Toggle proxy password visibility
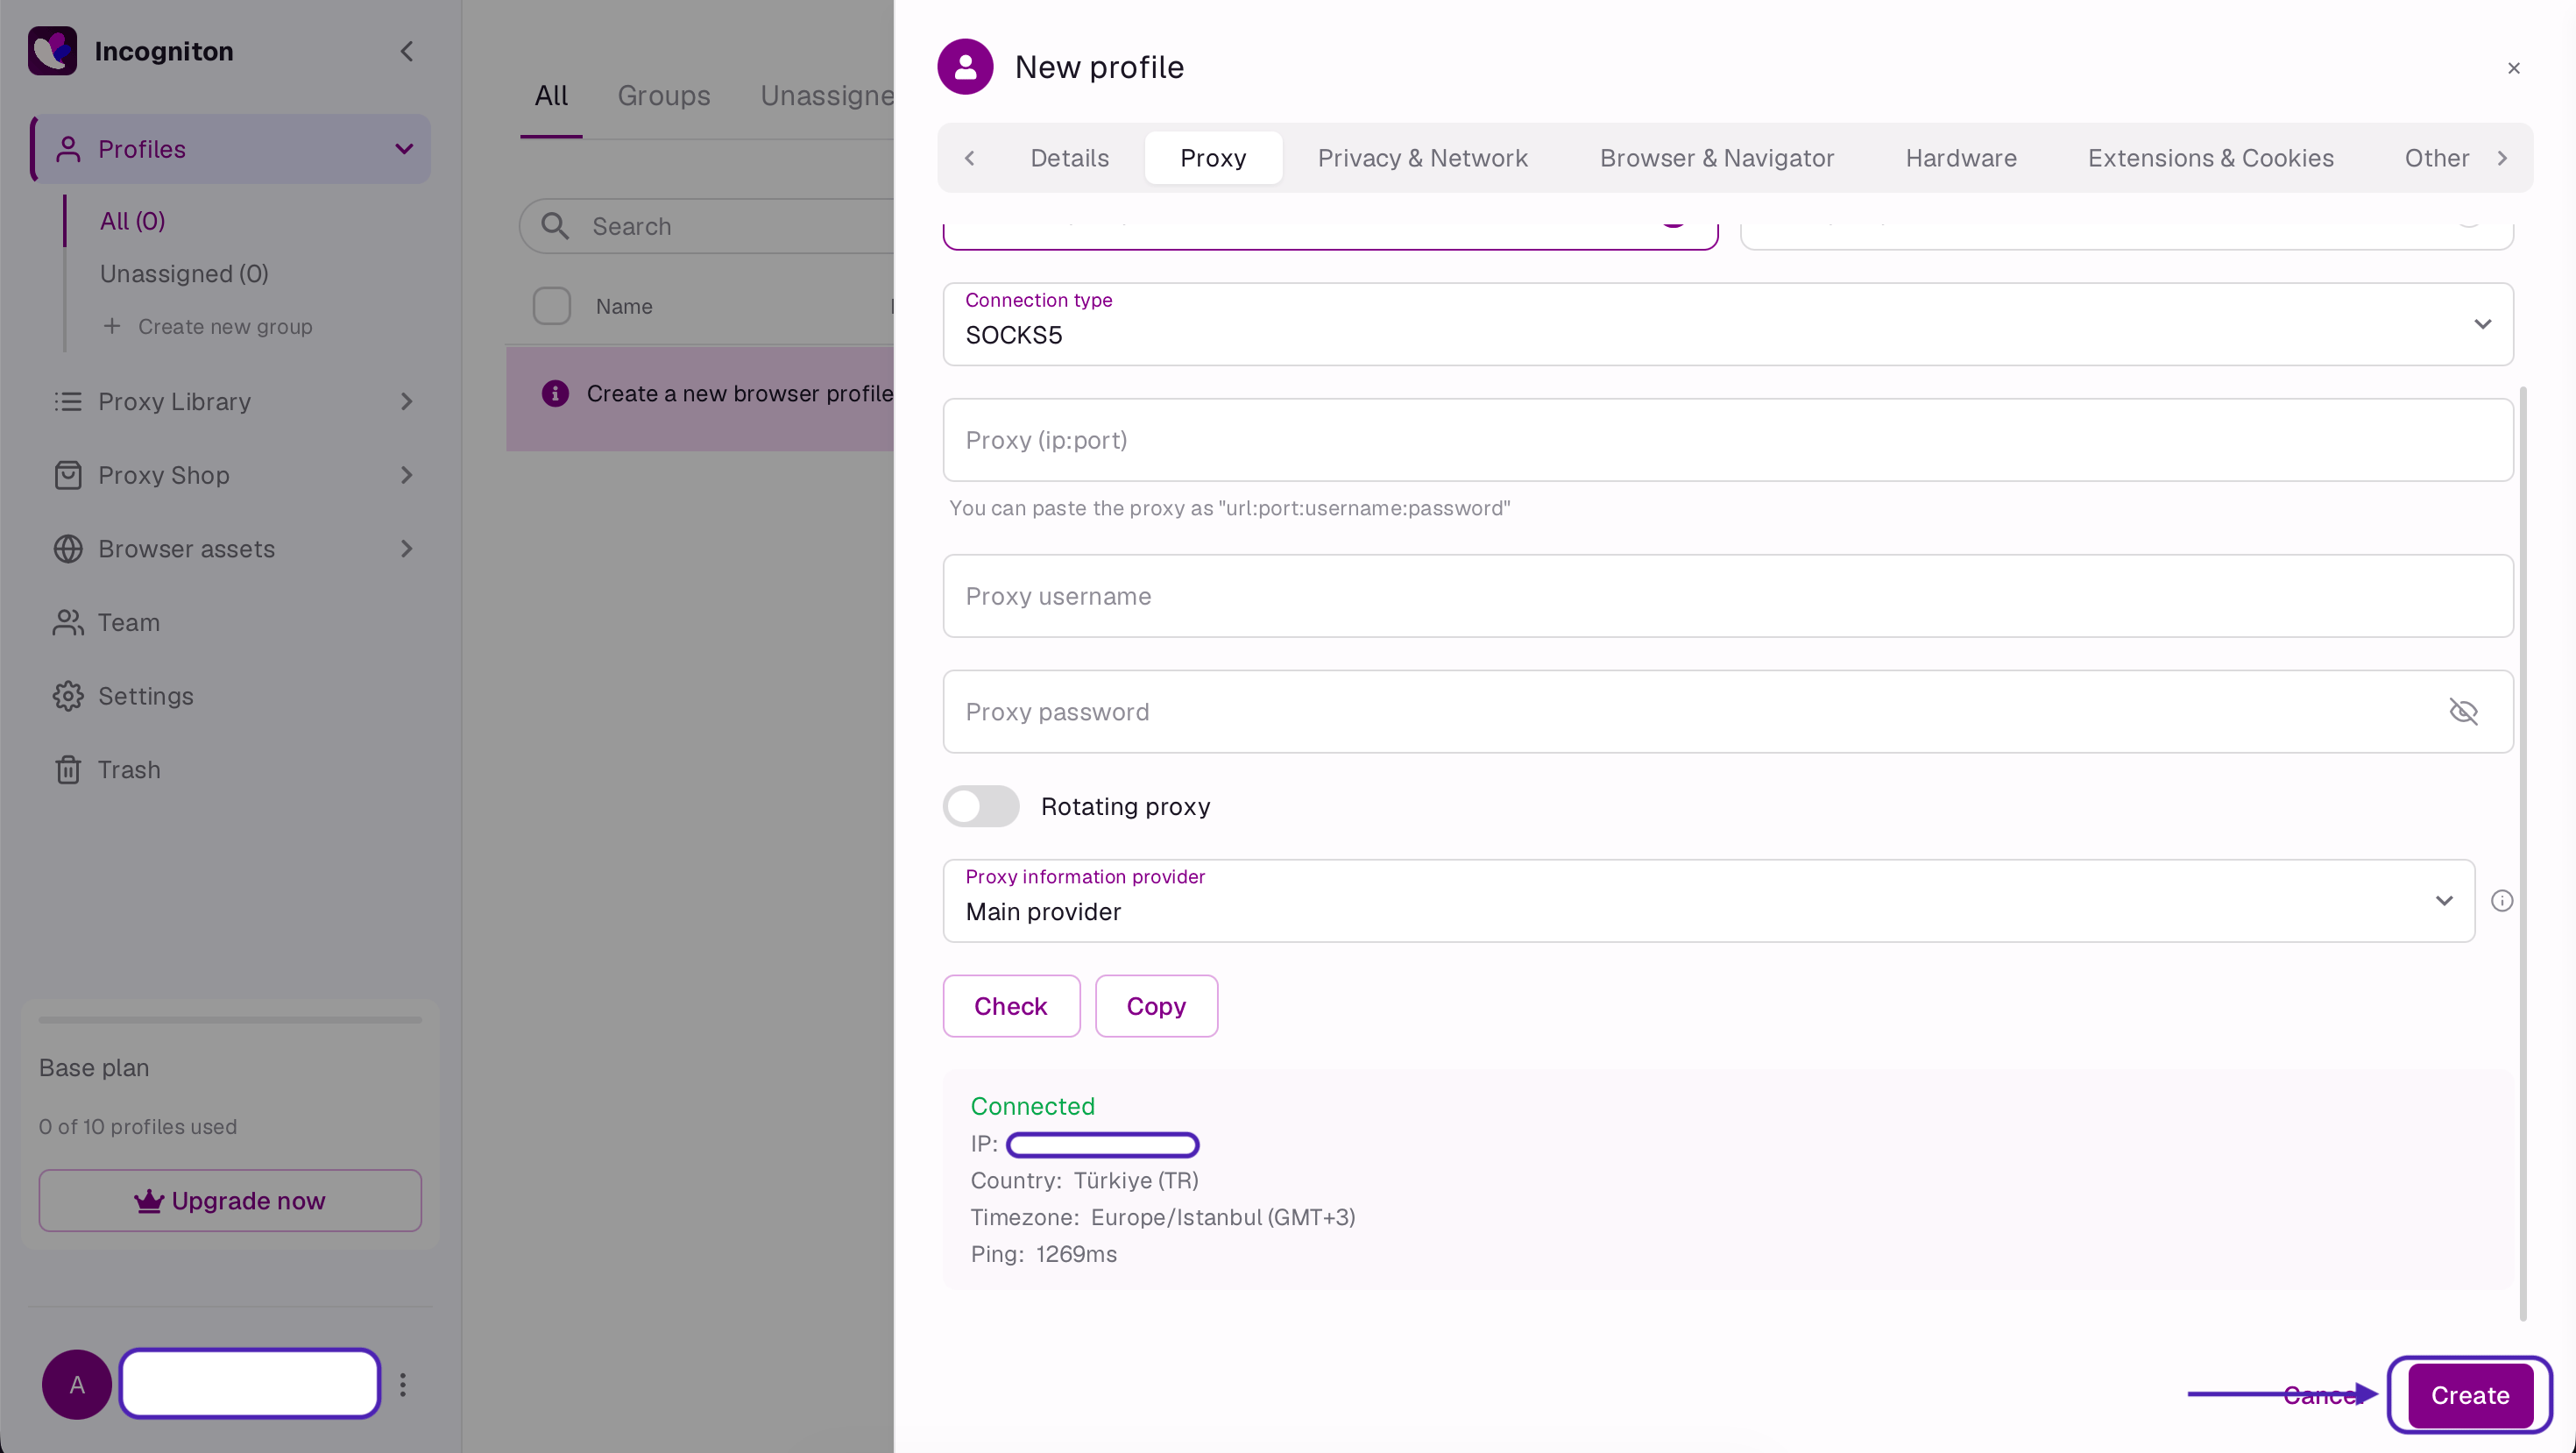The image size is (2576, 1453). (x=2463, y=712)
